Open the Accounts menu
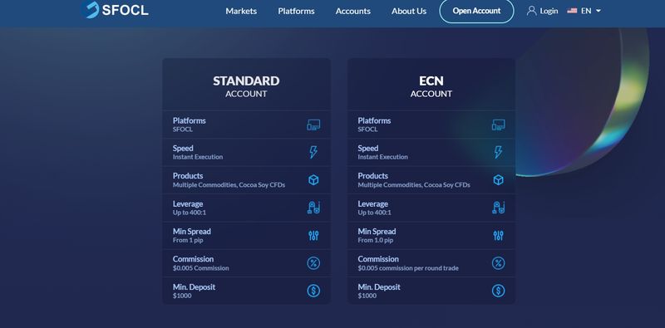Image resolution: width=665 pixels, height=328 pixels. point(352,11)
